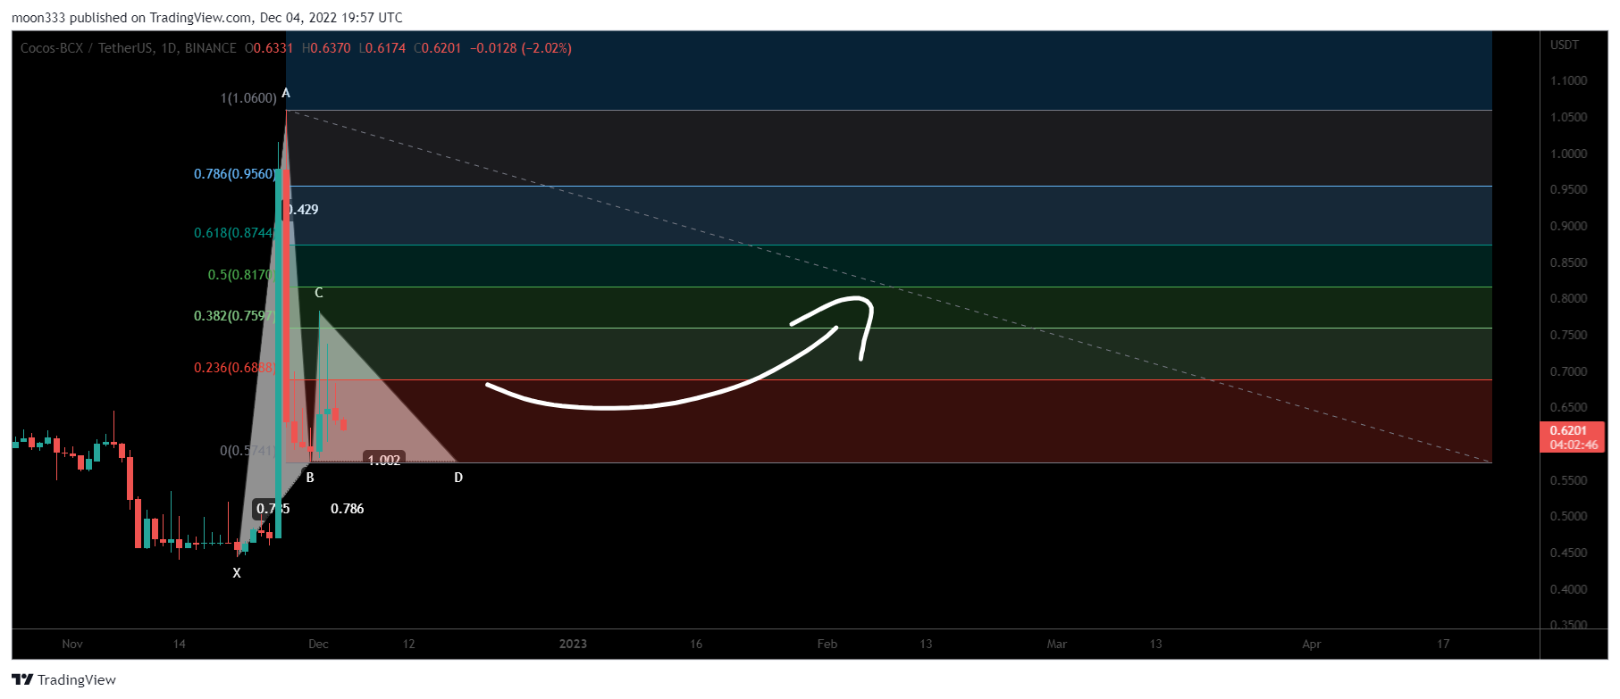
Task: Click the Fibonacci label 0.786(0.9560)
Action: (235, 174)
